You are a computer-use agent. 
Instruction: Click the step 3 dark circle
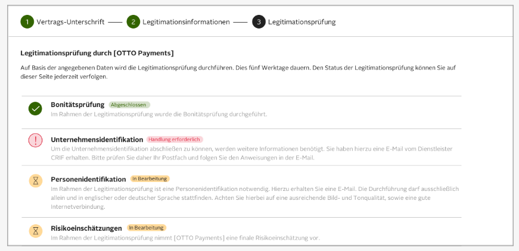pos(259,22)
